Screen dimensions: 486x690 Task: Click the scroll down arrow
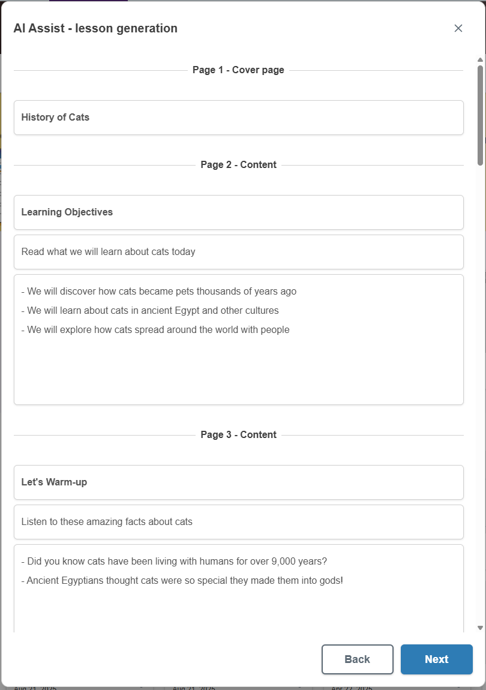click(480, 628)
